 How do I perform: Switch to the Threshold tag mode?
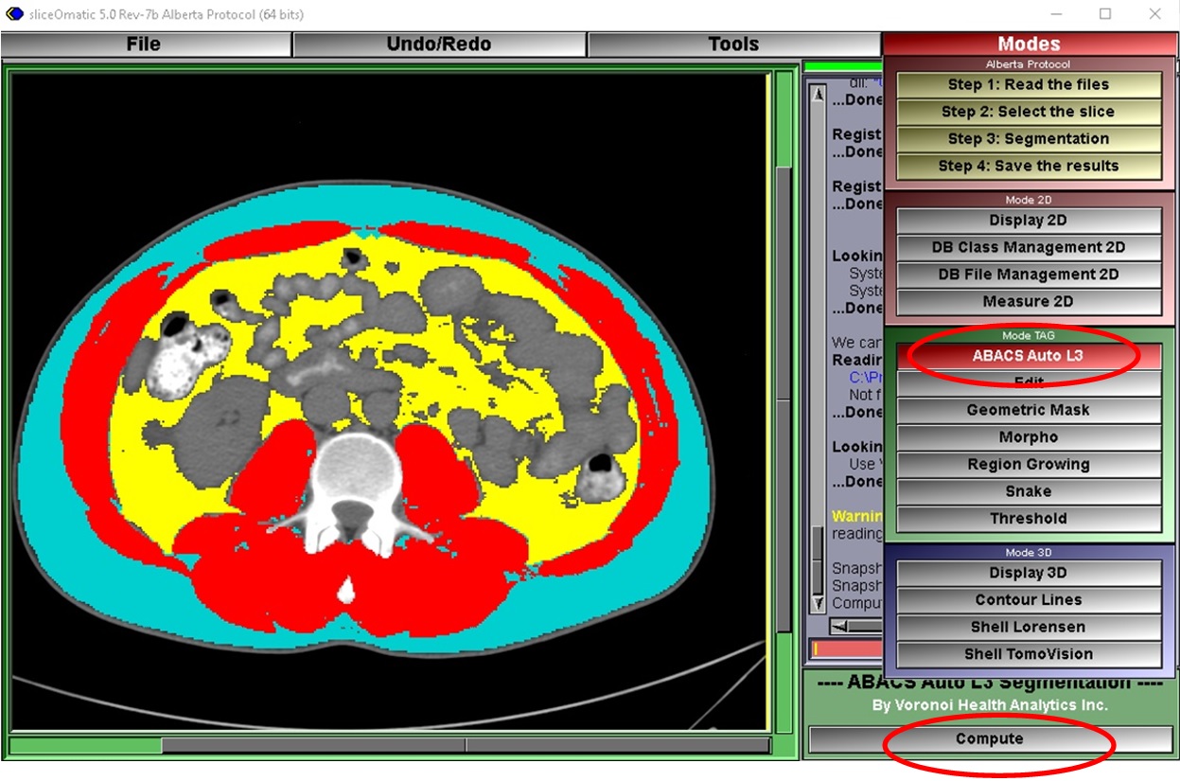(x=1029, y=519)
